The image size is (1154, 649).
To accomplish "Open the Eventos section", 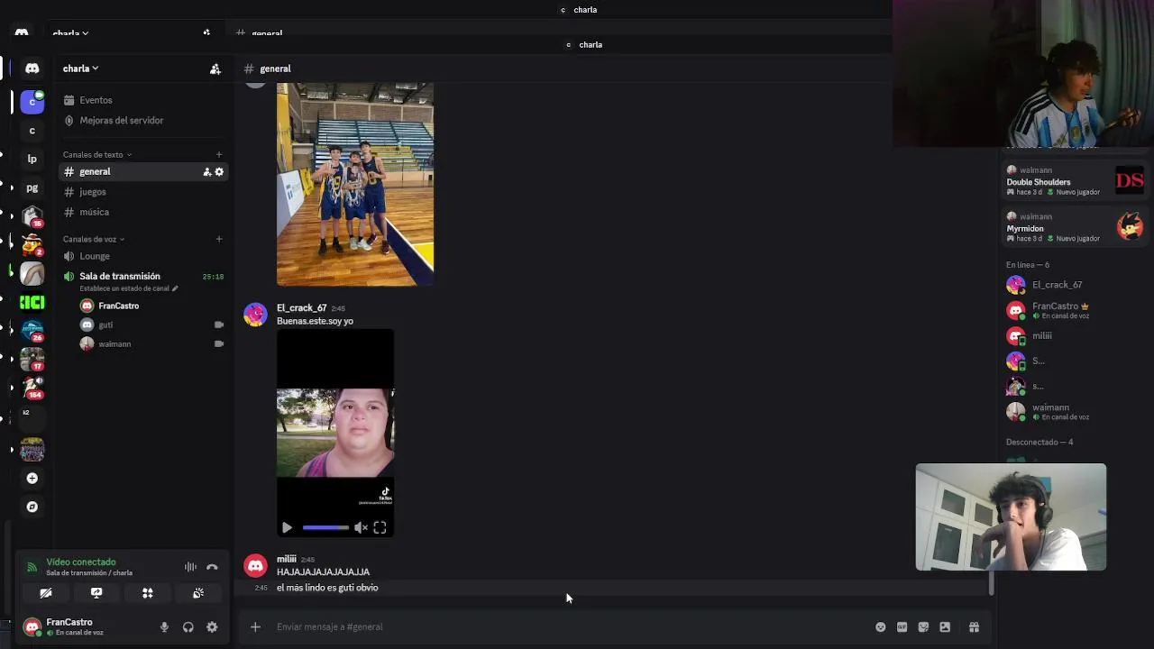I will click(x=143, y=100).
